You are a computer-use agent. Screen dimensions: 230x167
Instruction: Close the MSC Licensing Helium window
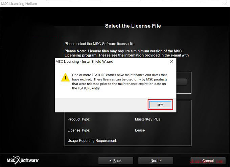(225, 3)
